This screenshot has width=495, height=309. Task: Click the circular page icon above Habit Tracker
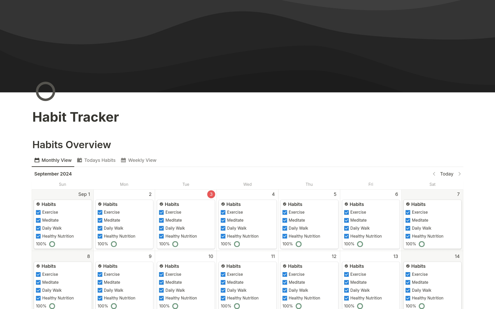pyautogui.click(x=45, y=91)
